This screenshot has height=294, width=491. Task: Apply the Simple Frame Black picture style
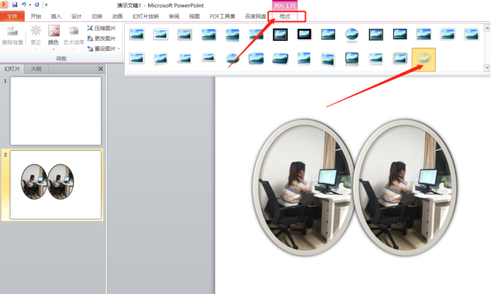click(x=329, y=35)
